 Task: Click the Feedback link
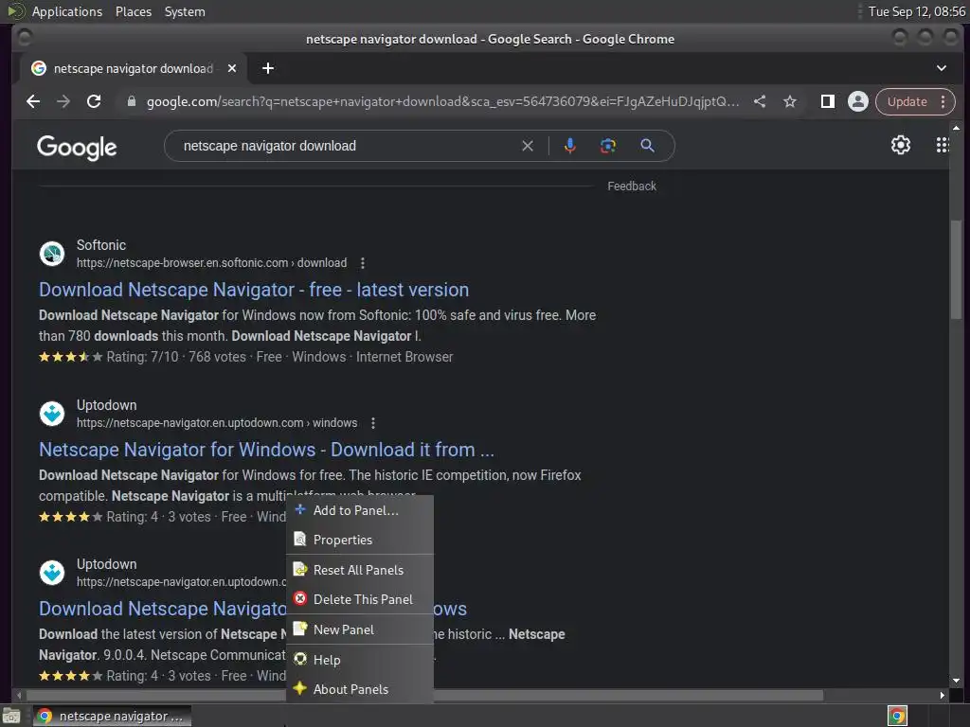[x=632, y=186]
